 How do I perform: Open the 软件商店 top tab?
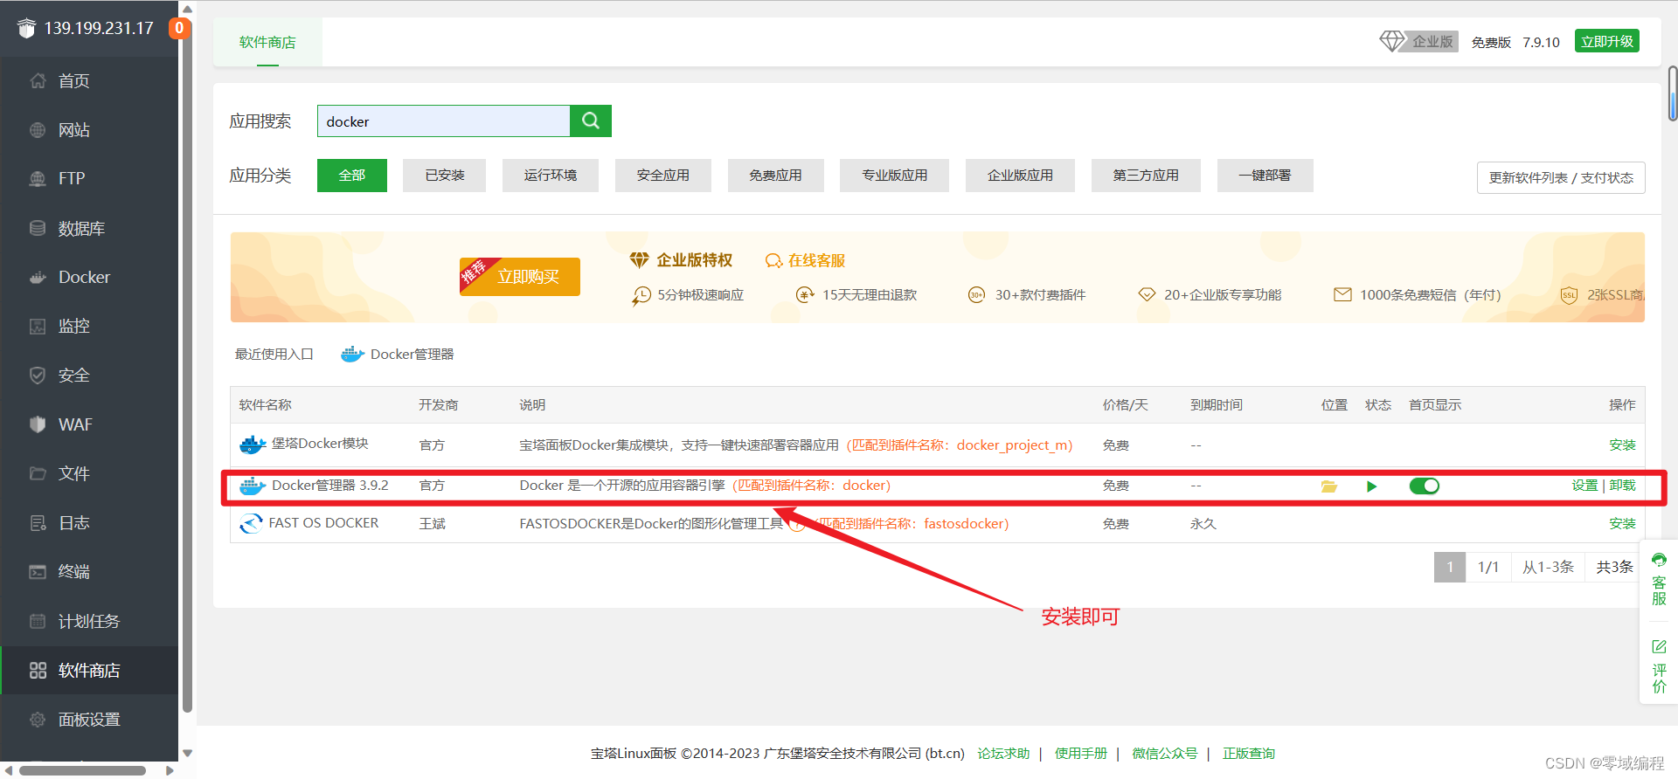click(x=267, y=42)
